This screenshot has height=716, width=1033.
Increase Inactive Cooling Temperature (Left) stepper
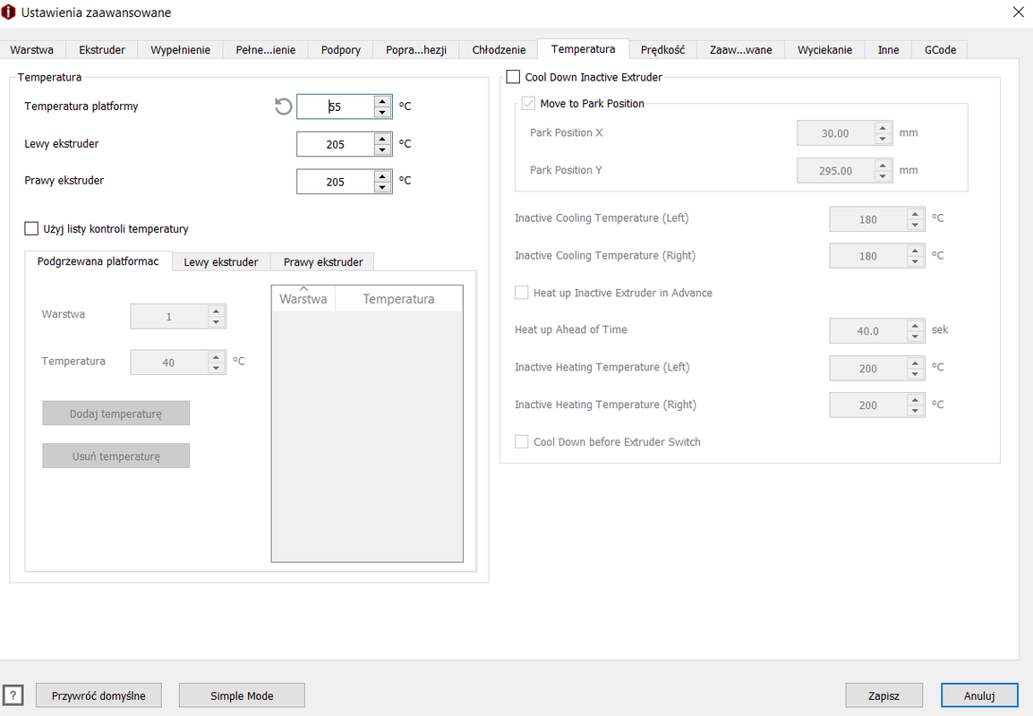[x=915, y=213]
